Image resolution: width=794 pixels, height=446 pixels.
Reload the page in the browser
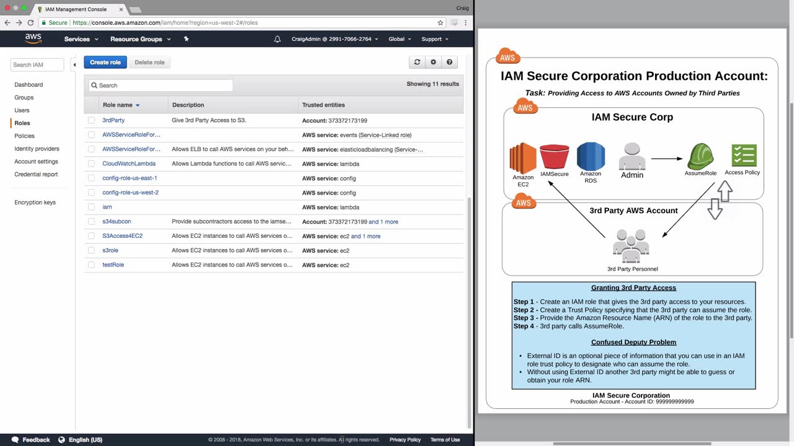(30, 22)
